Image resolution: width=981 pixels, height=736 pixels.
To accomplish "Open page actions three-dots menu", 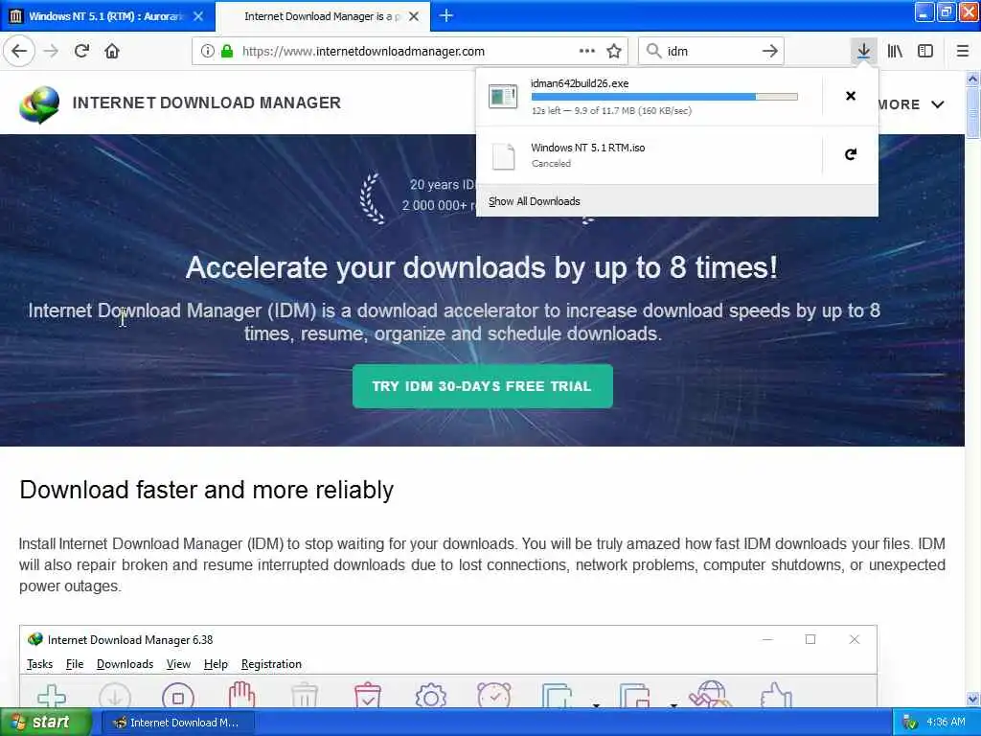I will tap(587, 52).
